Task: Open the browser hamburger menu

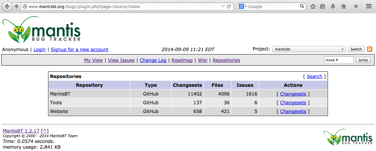Action: coord(369,6)
